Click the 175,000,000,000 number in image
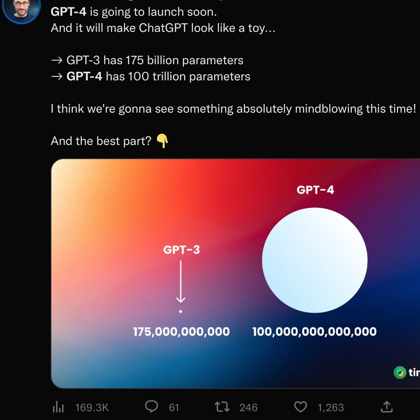Image resolution: width=420 pixels, height=420 pixels. (x=181, y=332)
